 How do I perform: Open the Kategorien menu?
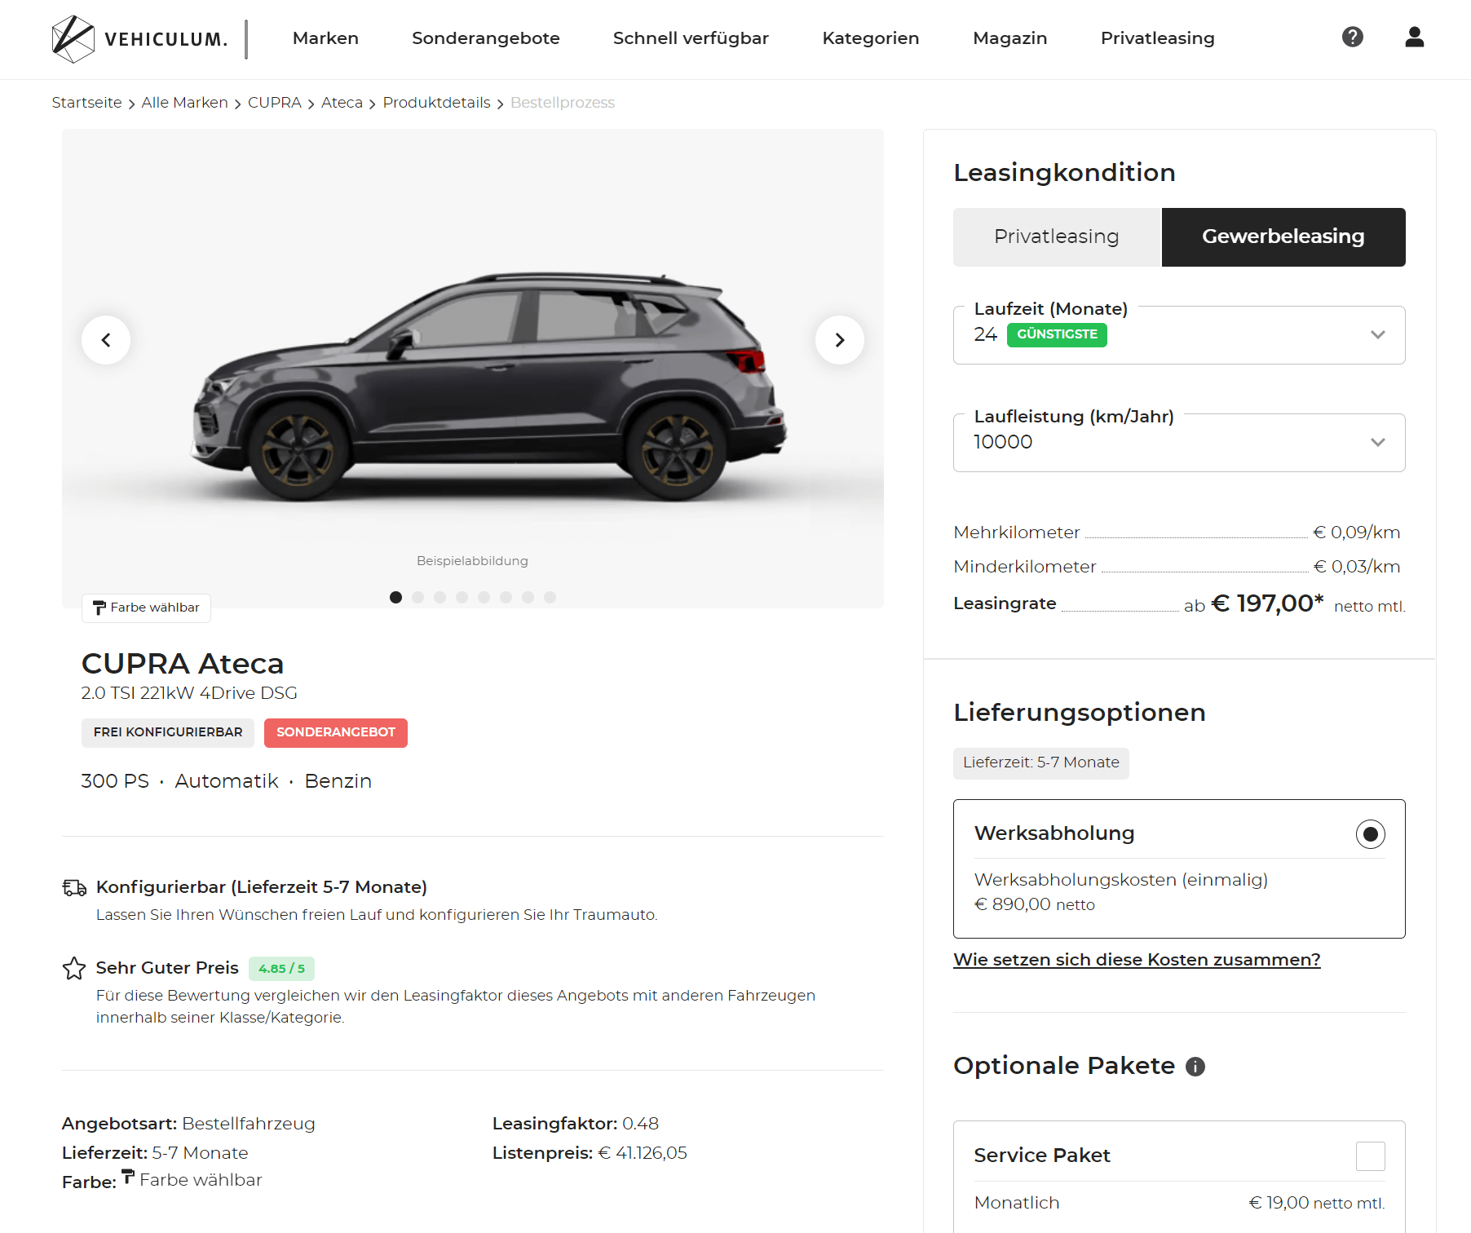click(871, 38)
